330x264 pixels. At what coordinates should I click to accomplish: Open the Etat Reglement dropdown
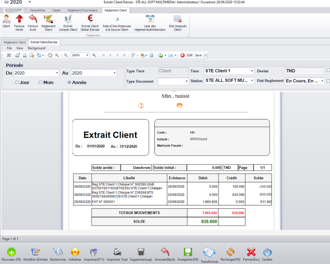[322, 81]
